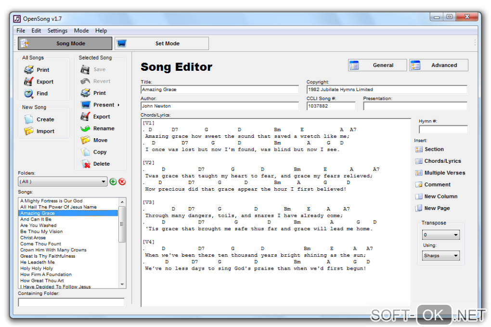The width and height of the screenshot is (491, 327).
Task: Click the [V2] section tag in lyrics
Action: [x=149, y=163]
